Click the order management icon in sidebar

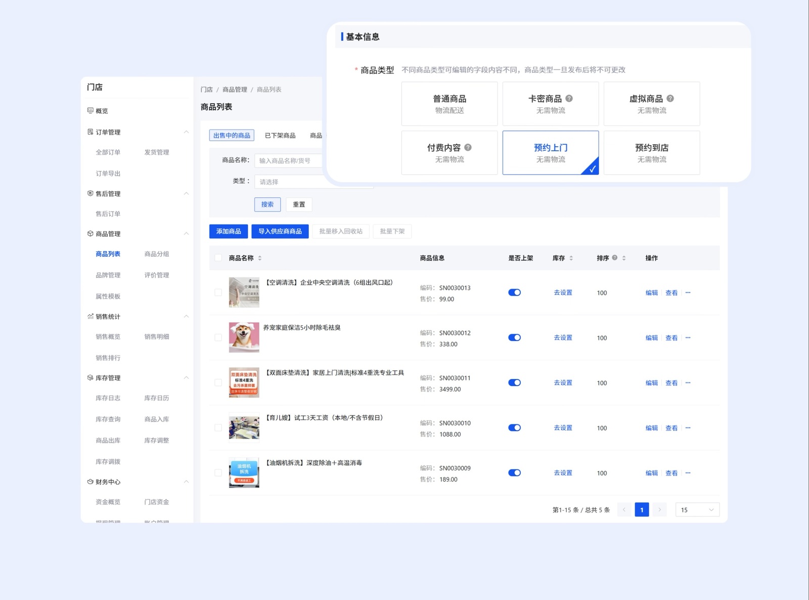90,132
